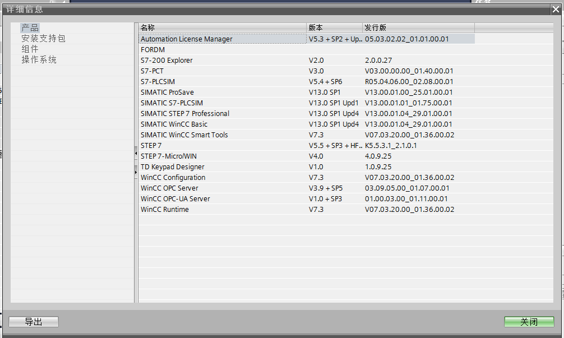564x338 pixels.
Task: Select the SIMATIC WinCC Basic row
Action: click(x=307, y=124)
